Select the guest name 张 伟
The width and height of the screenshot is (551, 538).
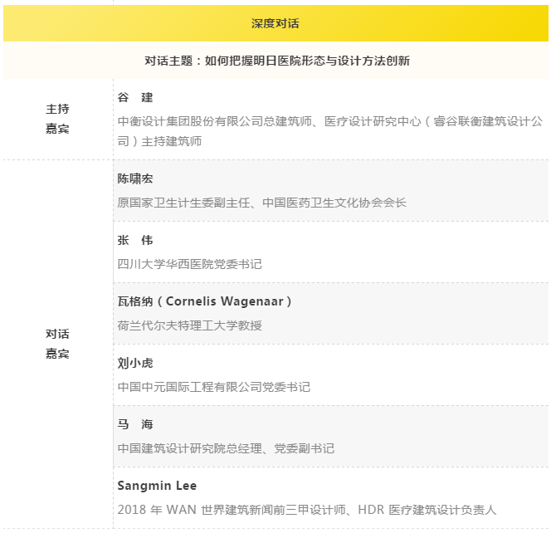[x=136, y=241]
